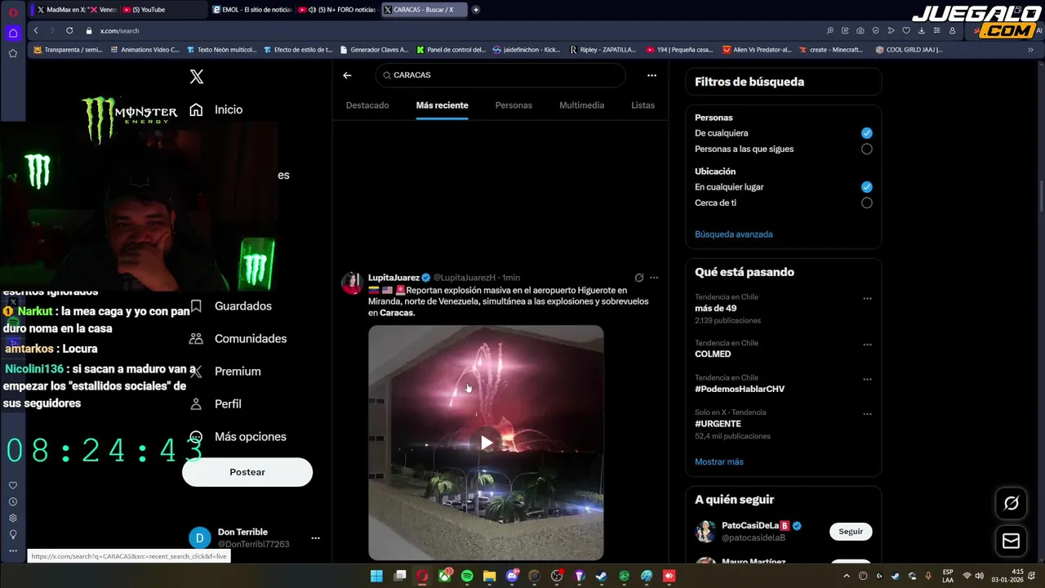Select De cualquiera people filter

point(867,133)
